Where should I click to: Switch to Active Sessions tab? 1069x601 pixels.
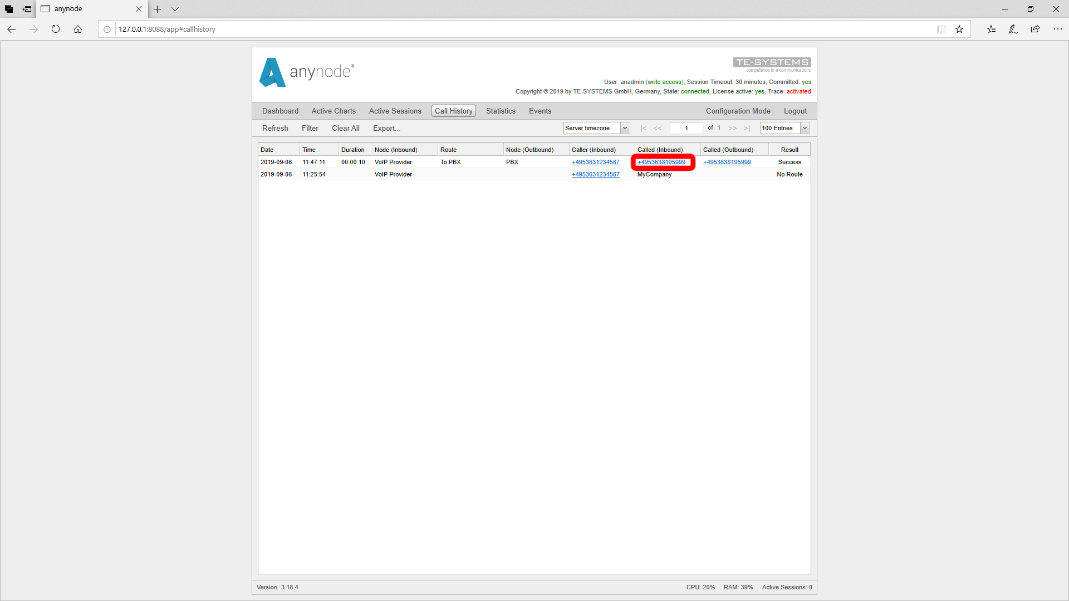(x=395, y=111)
